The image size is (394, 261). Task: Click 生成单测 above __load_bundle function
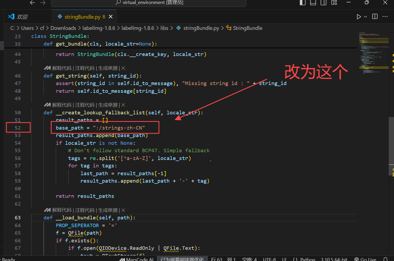[108, 210]
